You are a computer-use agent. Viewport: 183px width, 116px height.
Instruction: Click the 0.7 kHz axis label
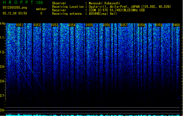pos(3,96)
